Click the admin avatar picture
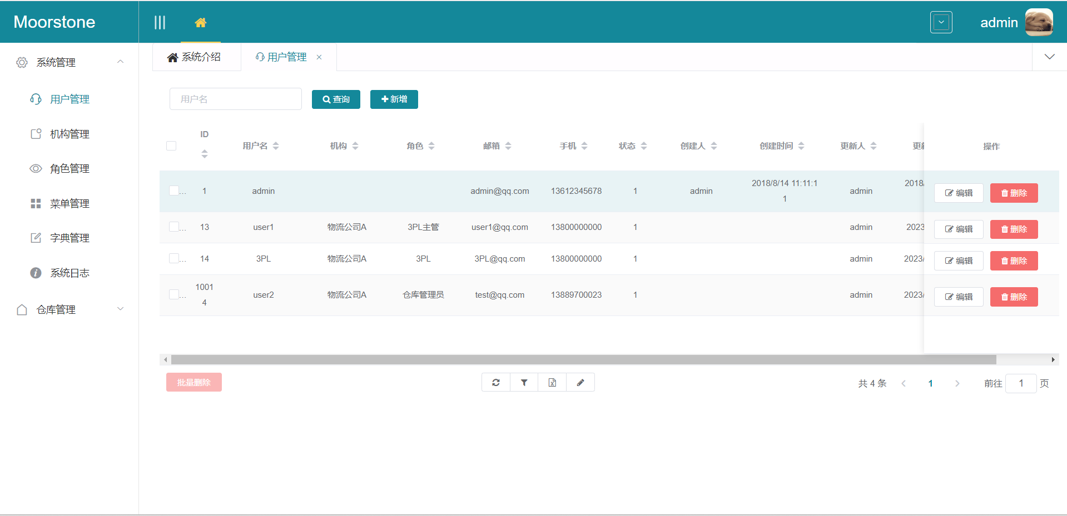Image resolution: width=1067 pixels, height=516 pixels. click(1039, 22)
